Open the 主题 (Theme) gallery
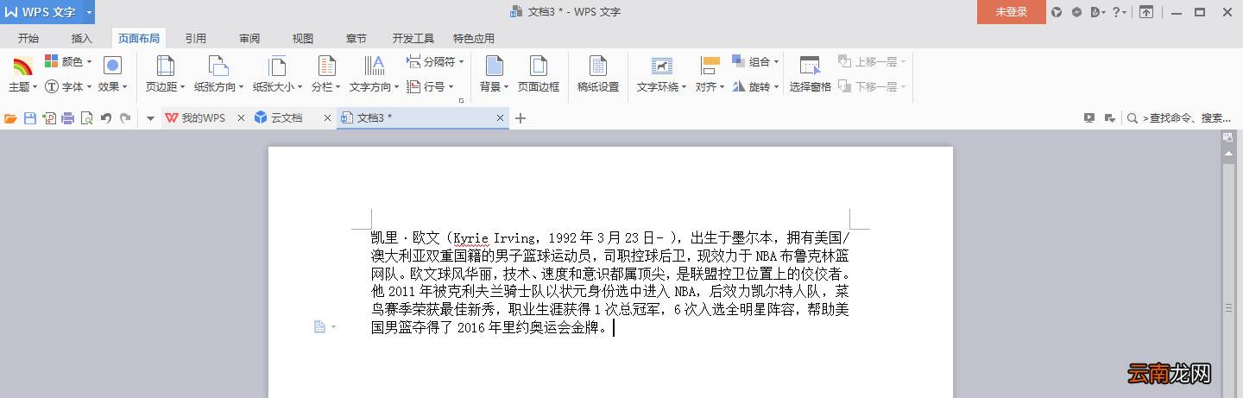 (x=22, y=74)
